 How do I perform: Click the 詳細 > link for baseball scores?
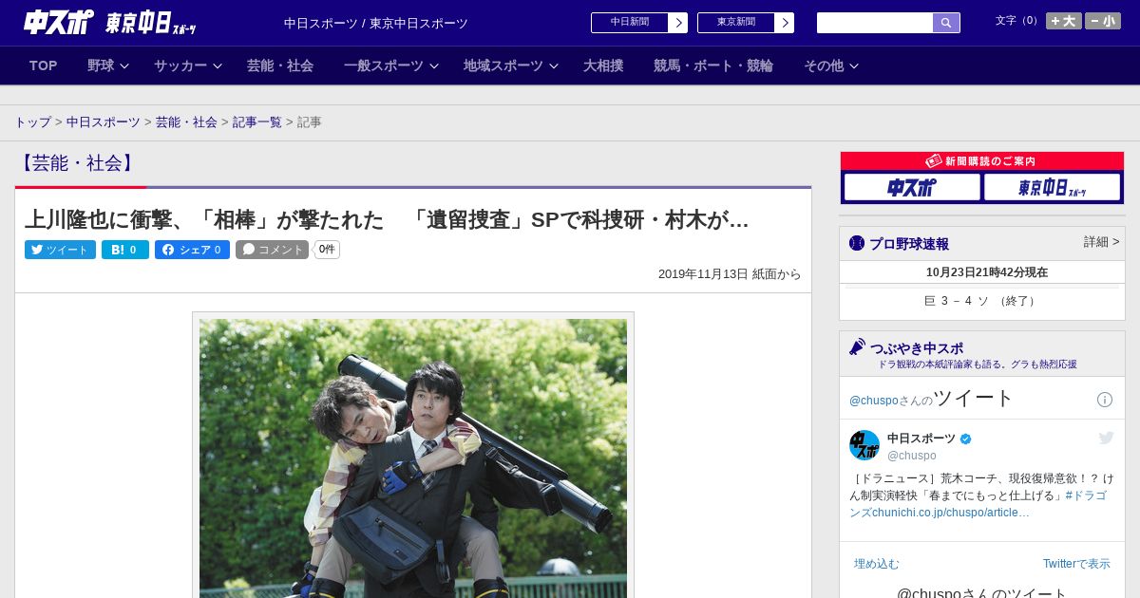coord(1101,242)
